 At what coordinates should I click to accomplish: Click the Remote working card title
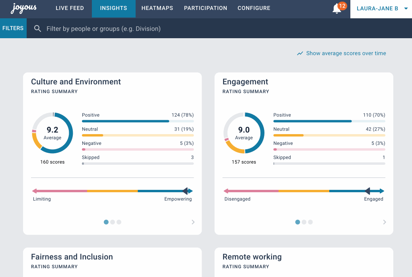pyautogui.click(x=252, y=257)
